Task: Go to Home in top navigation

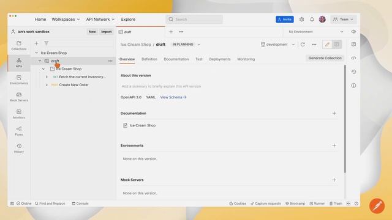Action: click(x=40, y=19)
